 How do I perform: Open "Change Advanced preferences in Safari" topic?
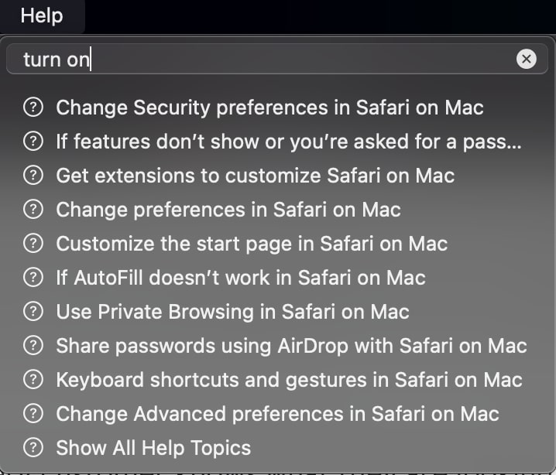277,414
